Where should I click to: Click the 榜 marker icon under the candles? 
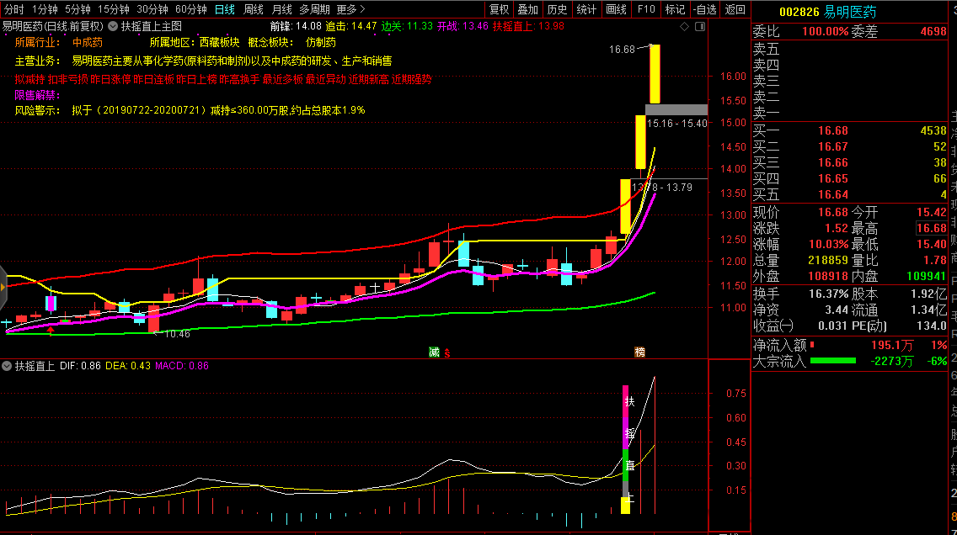pos(639,351)
